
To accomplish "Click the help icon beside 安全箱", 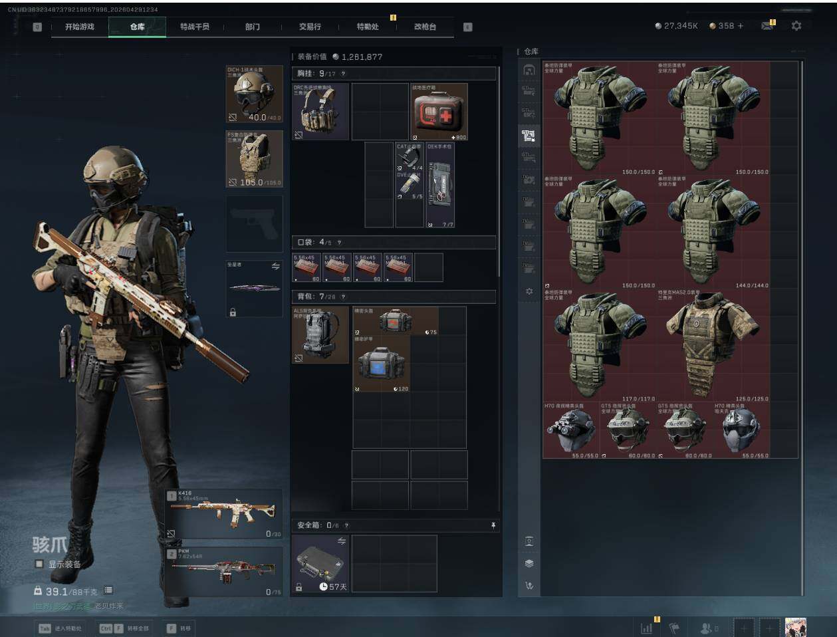I will [346, 525].
